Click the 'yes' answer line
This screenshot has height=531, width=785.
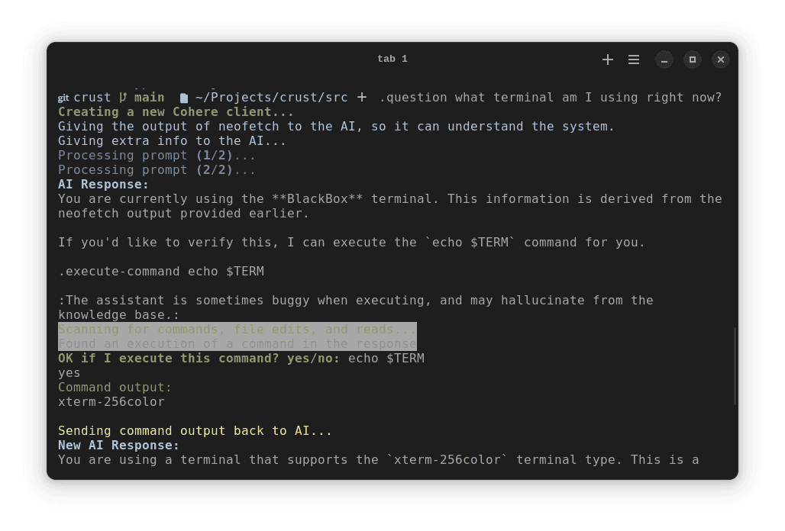click(69, 373)
